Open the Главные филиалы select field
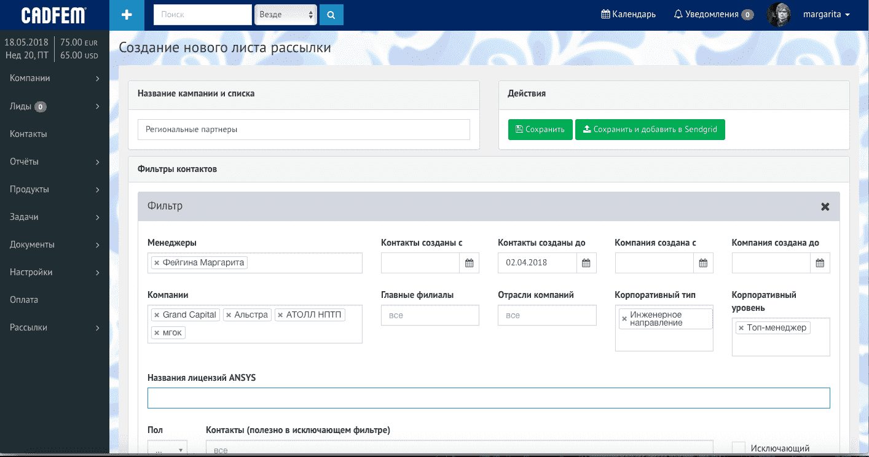 point(430,315)
